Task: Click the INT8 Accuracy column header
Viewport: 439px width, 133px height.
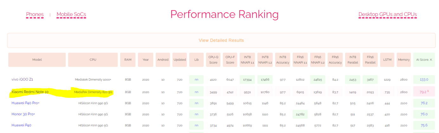Action: tap(282, 60)
